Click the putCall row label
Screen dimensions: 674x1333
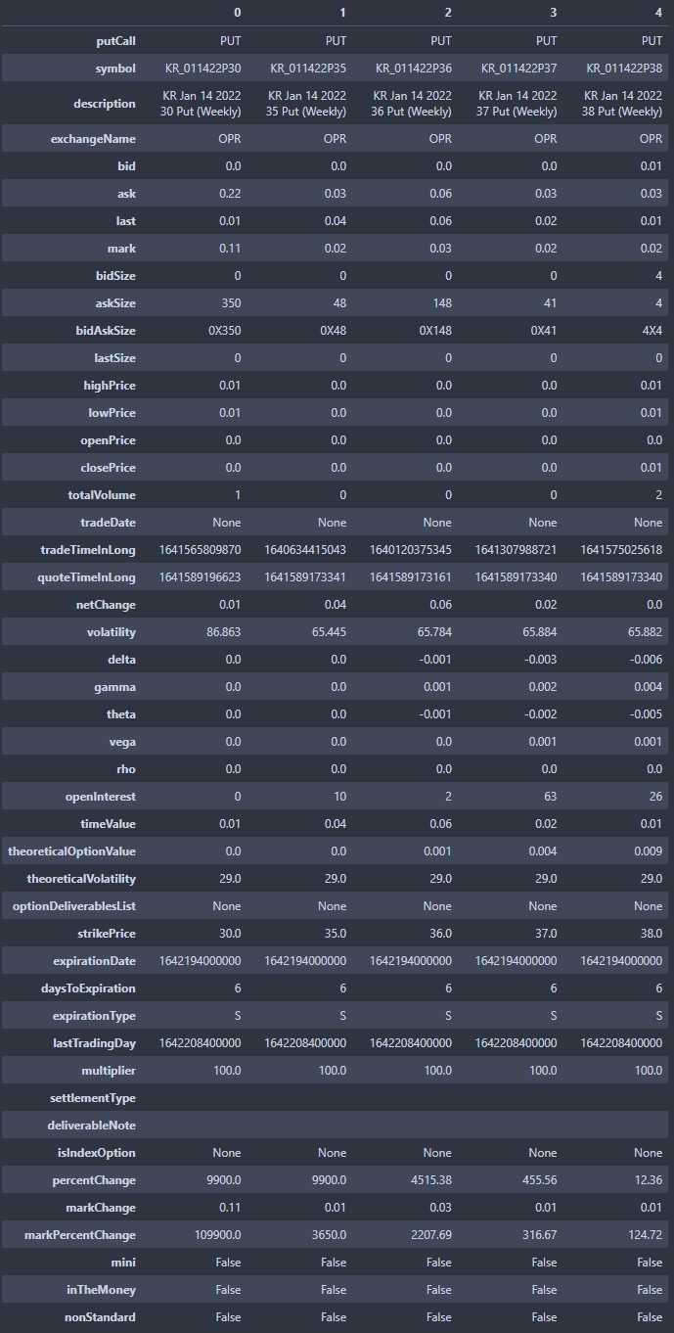[x=111, y=41]
